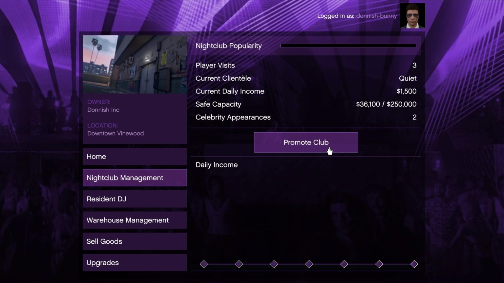Select the first diamond marker on the timeline
The width and height of the screenshot is (504, 283).
tap(204, 263)
